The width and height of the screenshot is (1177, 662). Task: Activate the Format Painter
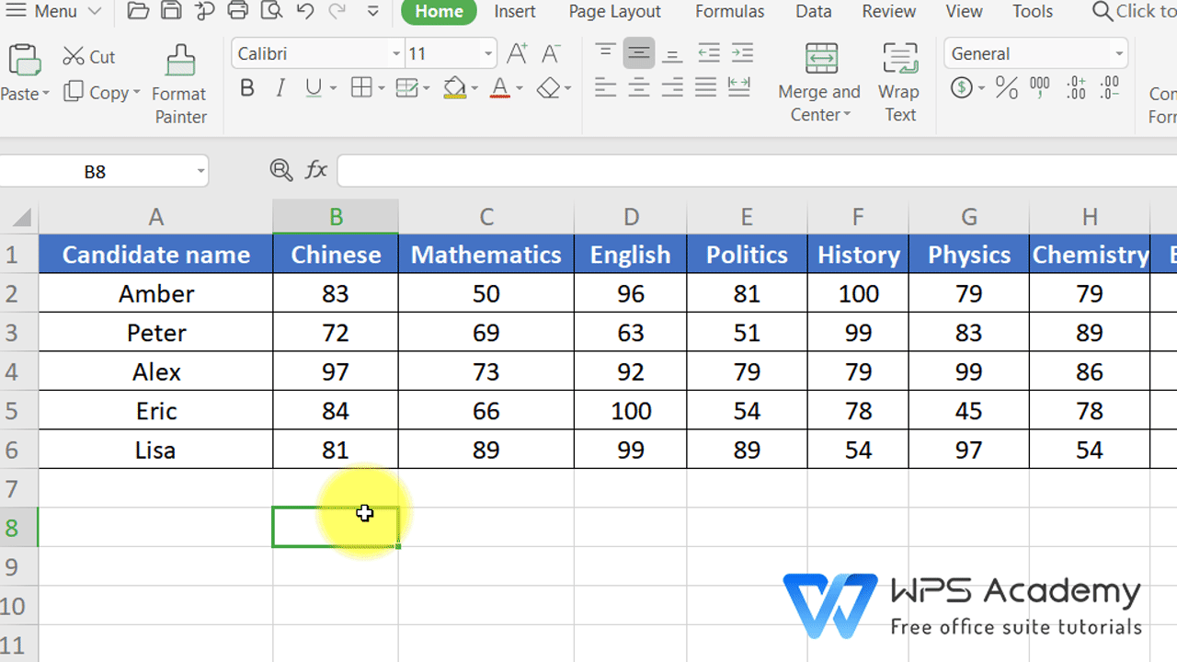point(179,85)
